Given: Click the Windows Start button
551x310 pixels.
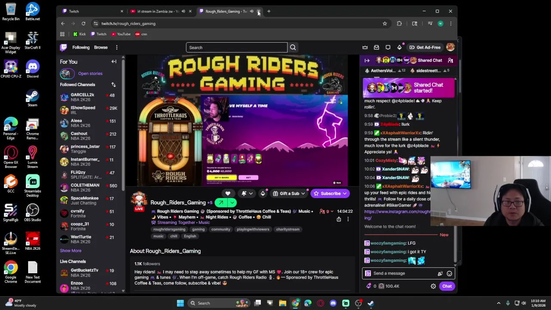Looking at the screenshot, I should pos(180,303).
